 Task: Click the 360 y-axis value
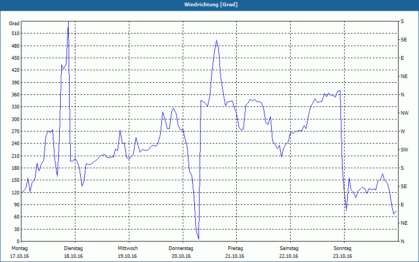click(16, 95)
